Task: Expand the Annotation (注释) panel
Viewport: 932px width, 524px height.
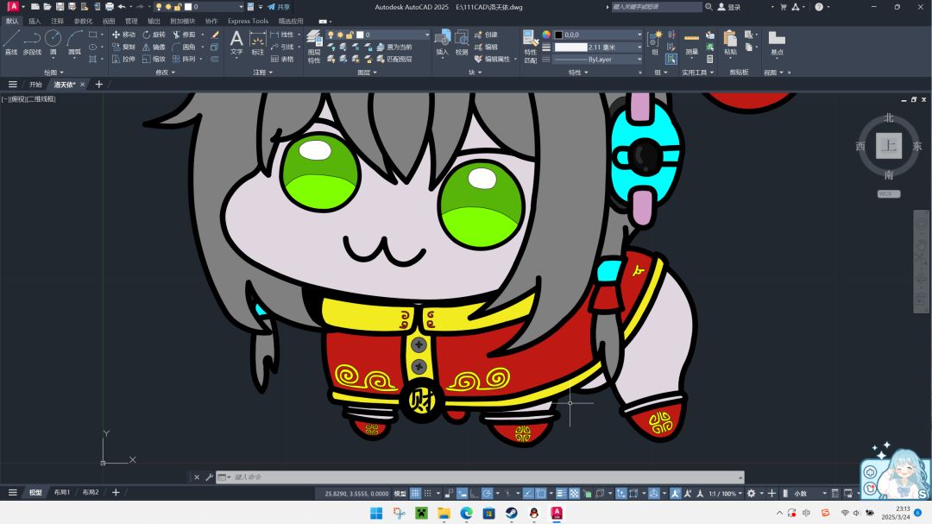Action: [262, 72]
